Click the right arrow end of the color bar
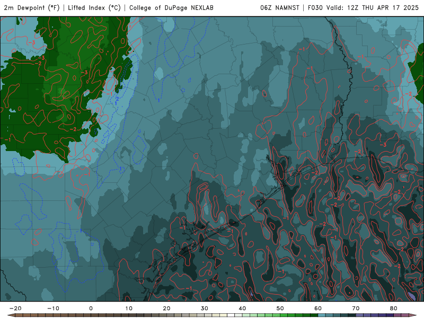 [x=413, y=315]
